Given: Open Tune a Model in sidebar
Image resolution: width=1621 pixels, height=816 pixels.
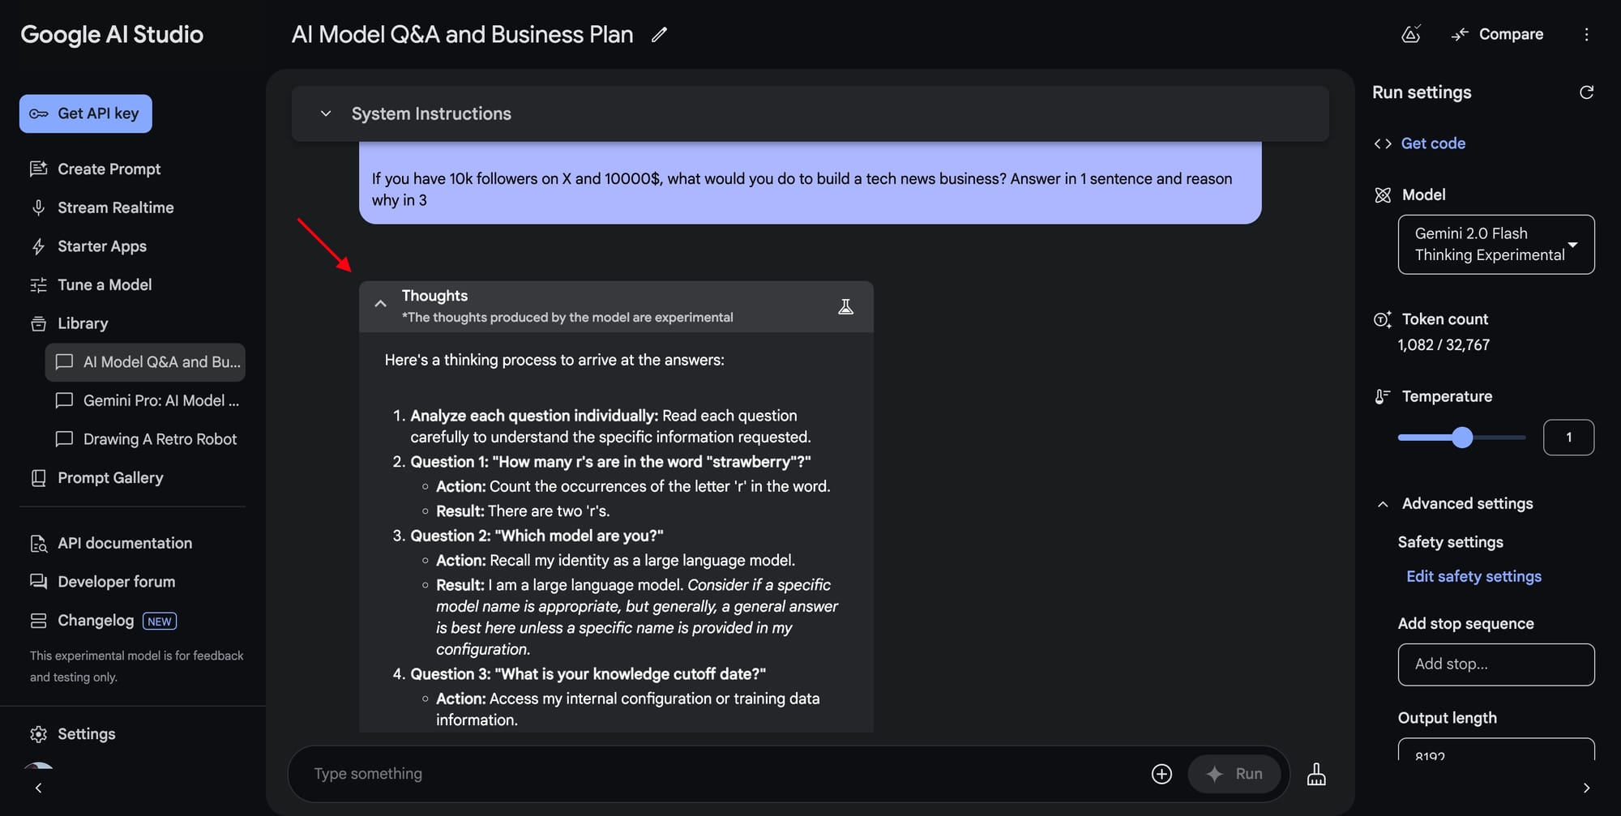Looking at the screenshot, I should pos(105,284).
